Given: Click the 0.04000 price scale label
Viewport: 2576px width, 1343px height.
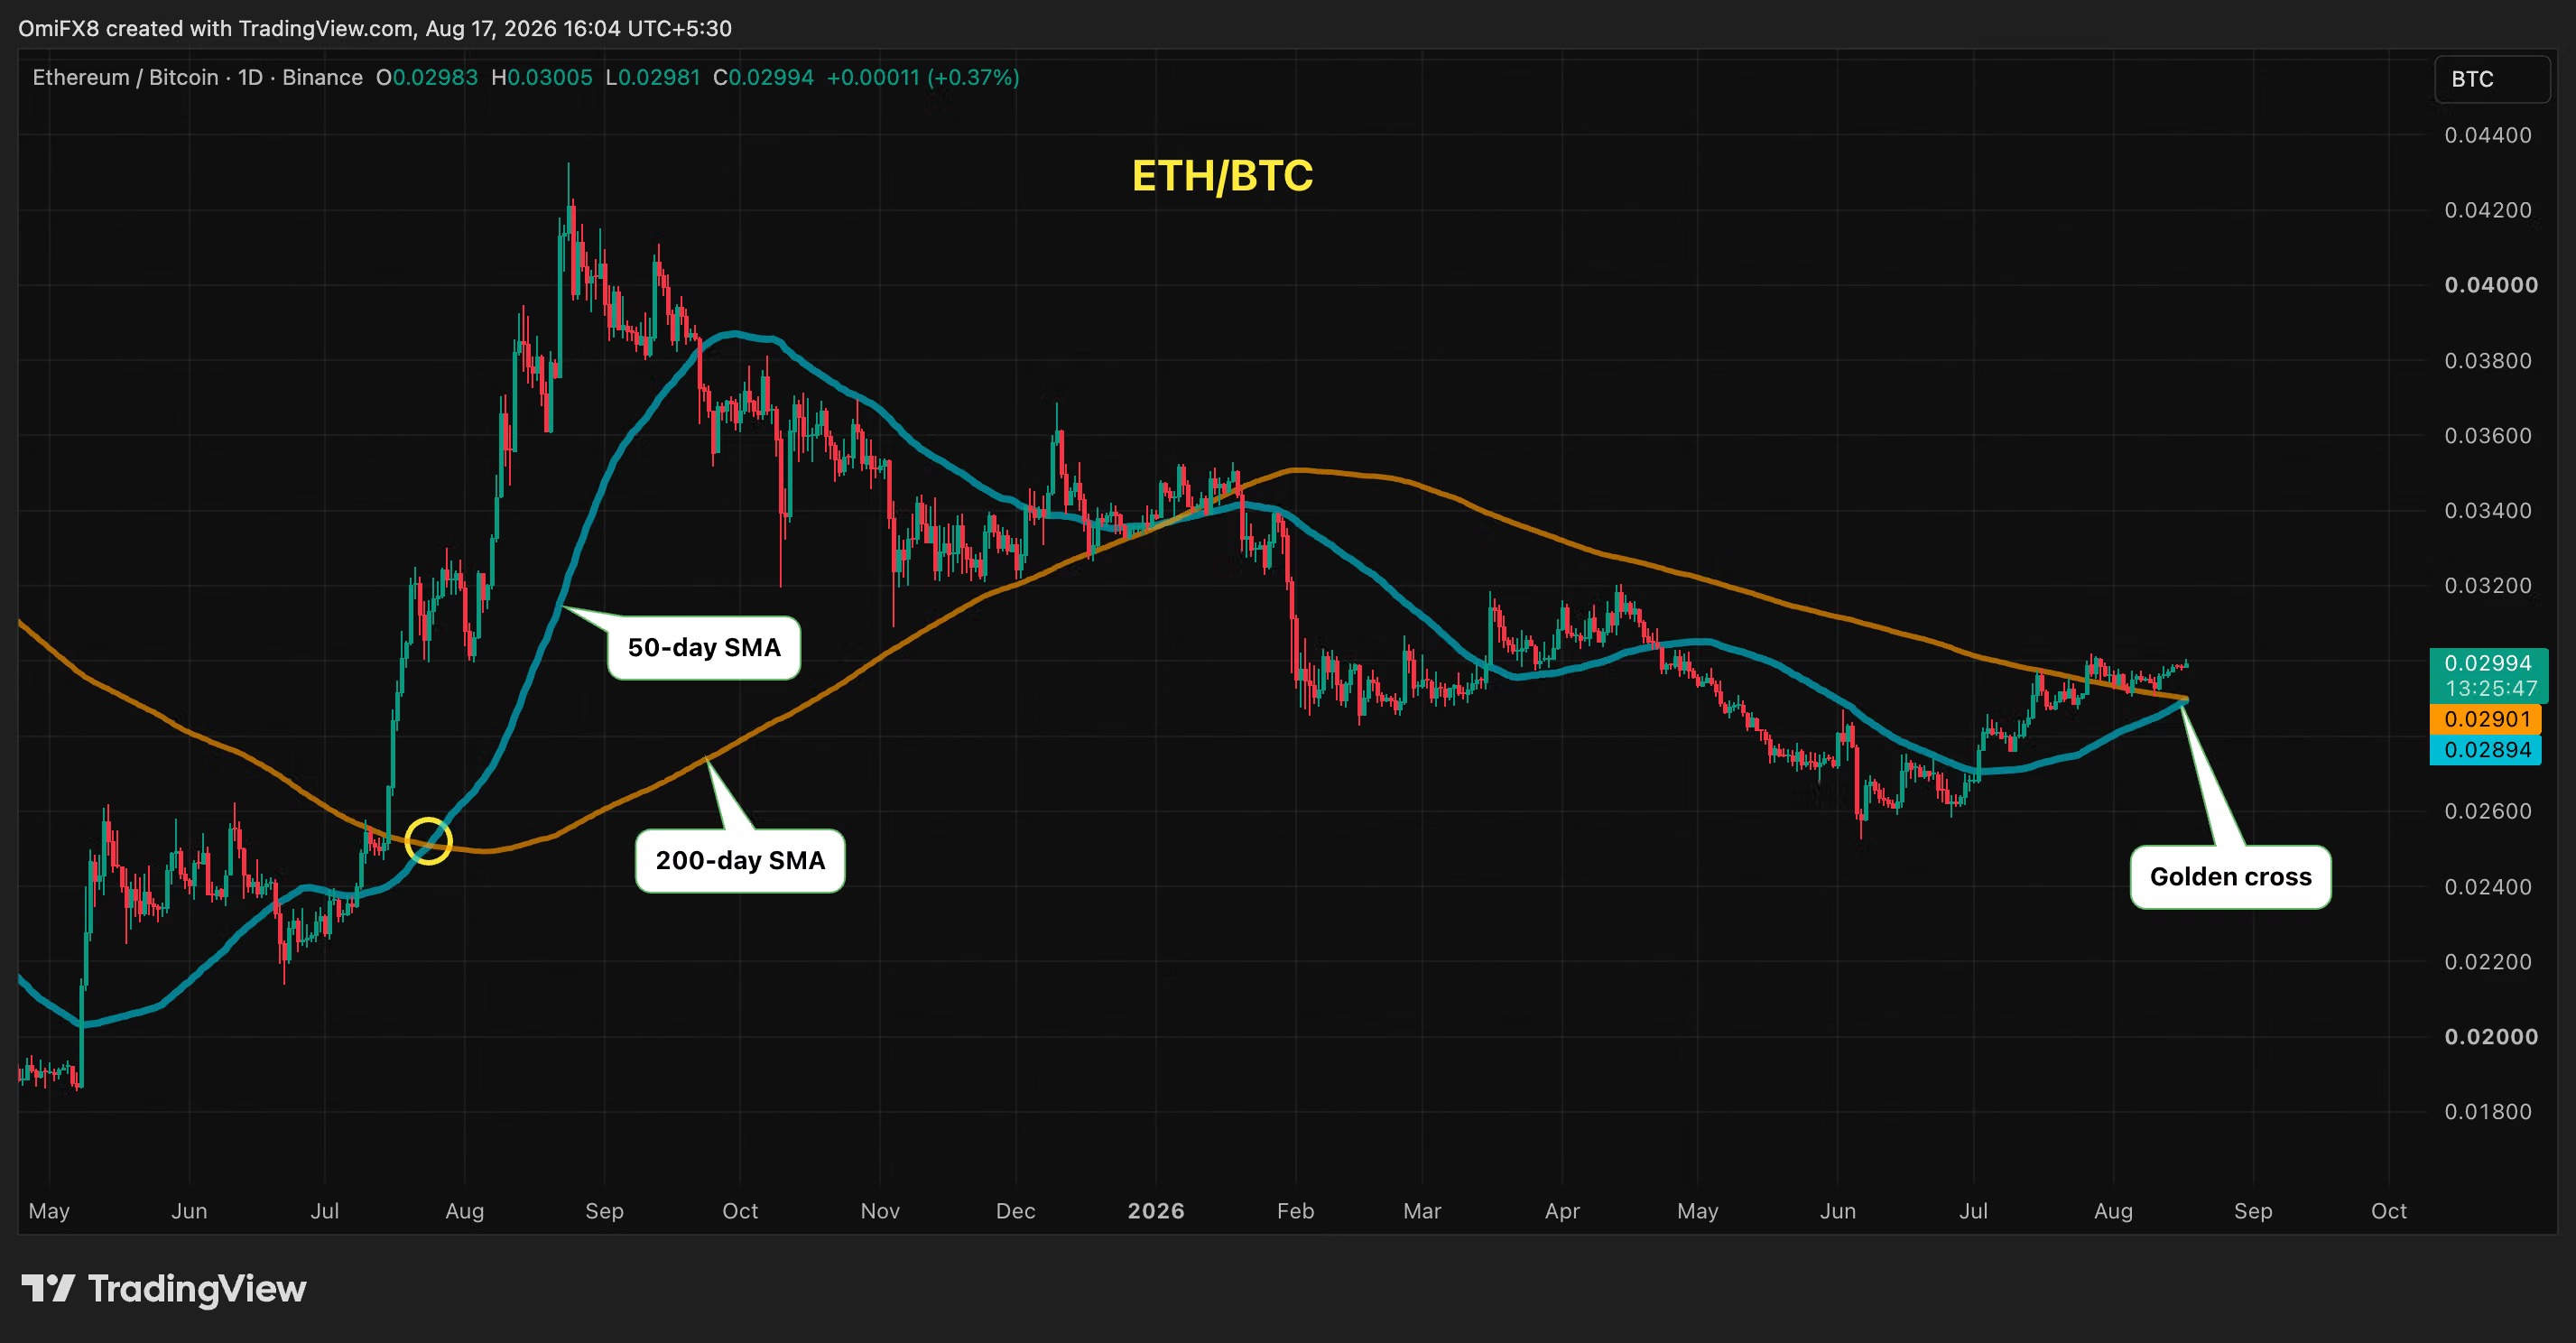Looking at the screenshot, I should click(2491, 285).
